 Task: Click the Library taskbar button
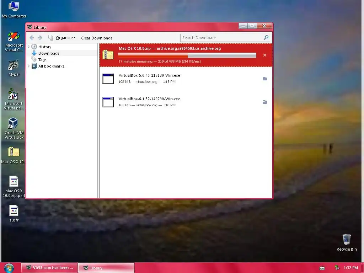[106, 268]
